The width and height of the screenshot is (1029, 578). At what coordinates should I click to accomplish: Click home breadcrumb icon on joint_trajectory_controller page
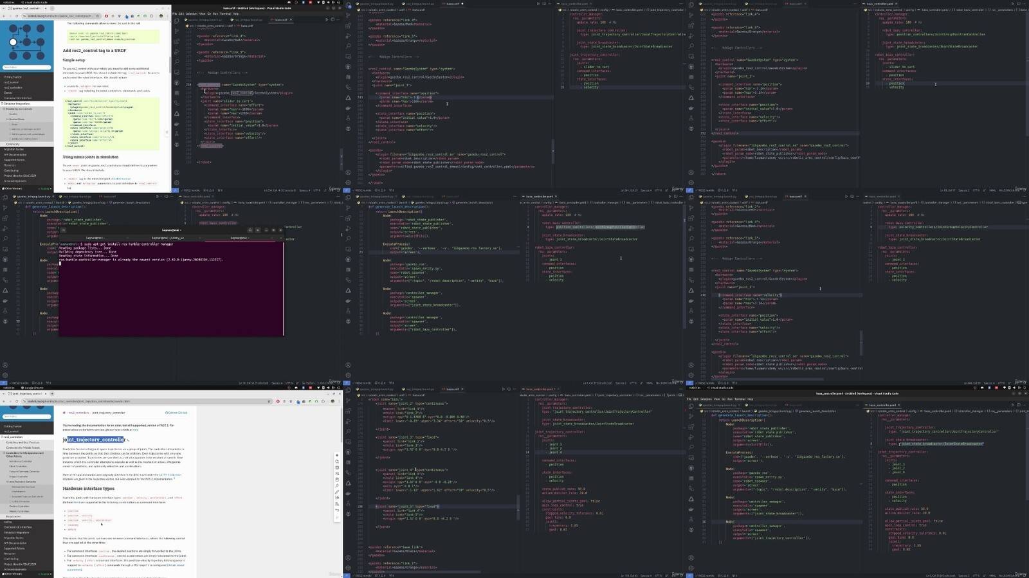pyautogui.click(x=64, y=413)
